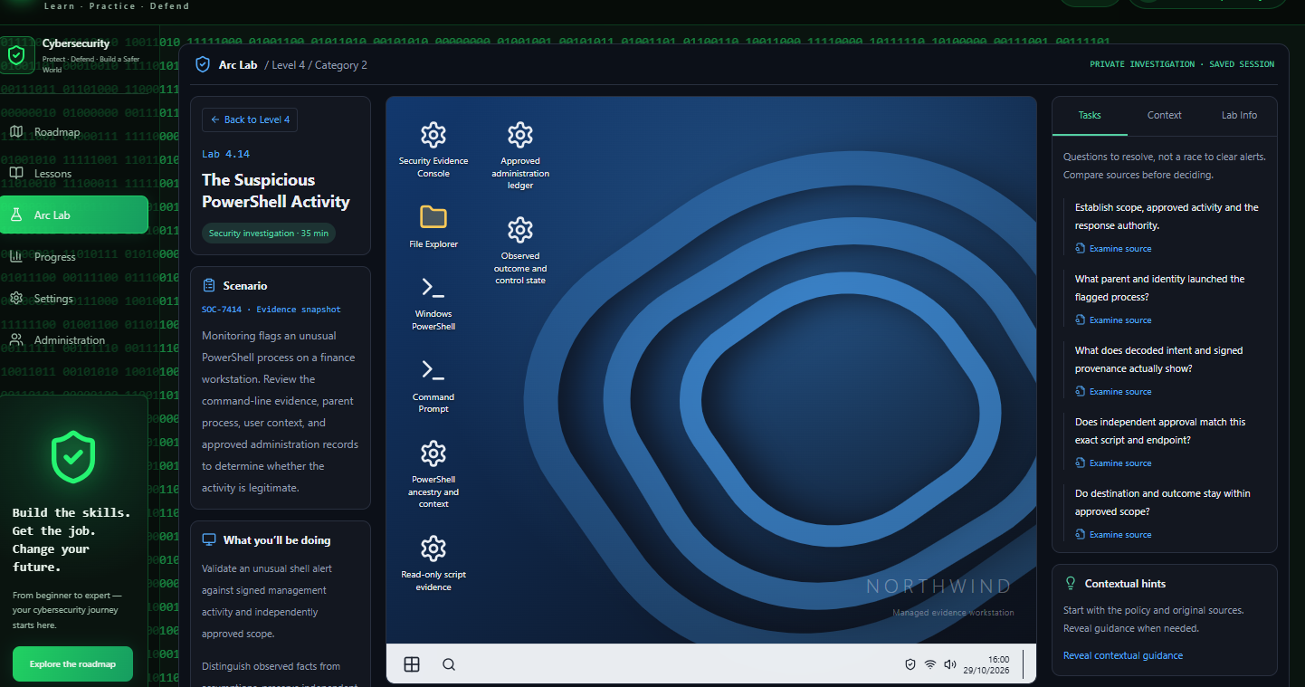Click the Start menu grid icon in taskbar

point(412,664)
